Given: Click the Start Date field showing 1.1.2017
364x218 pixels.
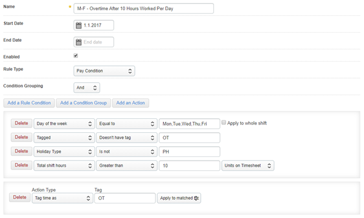Looking at the screenshot, I should tap(94, 25).
